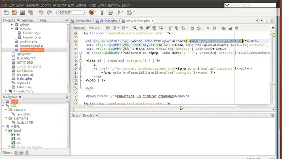Click the Stop Macro Recording square icon
This screenshot has width=282, height=159.
215,28
